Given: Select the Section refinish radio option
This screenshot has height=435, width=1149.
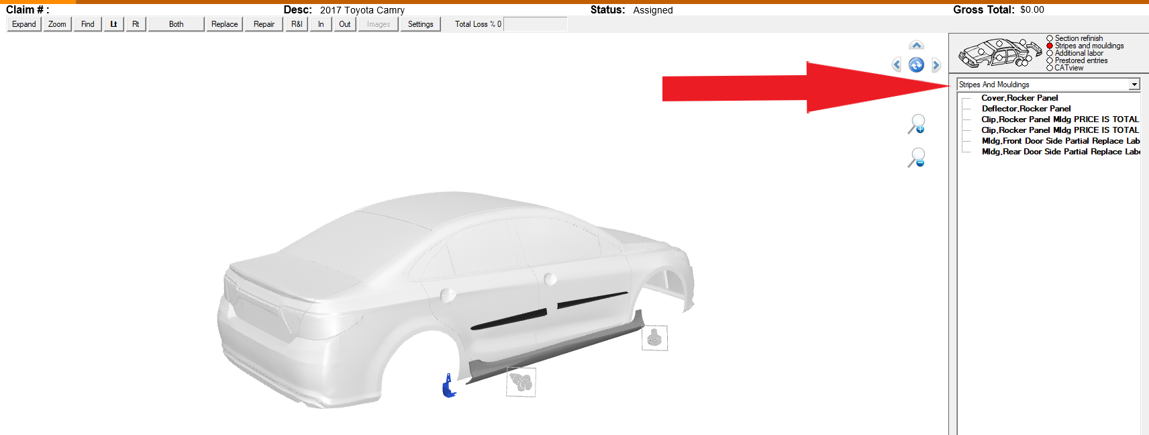Looking at the screenshot, I should pyautogui.click(x=1050, y=38).
